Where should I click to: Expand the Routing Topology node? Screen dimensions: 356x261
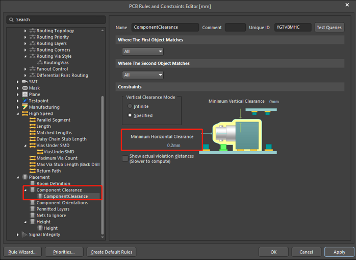point(25,31)
